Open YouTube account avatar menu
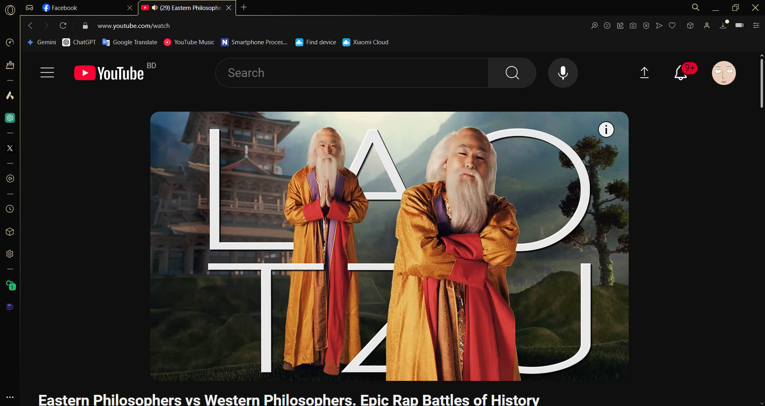Image resolution: width=765 pixels, height=406 pixels. point(724,73)
